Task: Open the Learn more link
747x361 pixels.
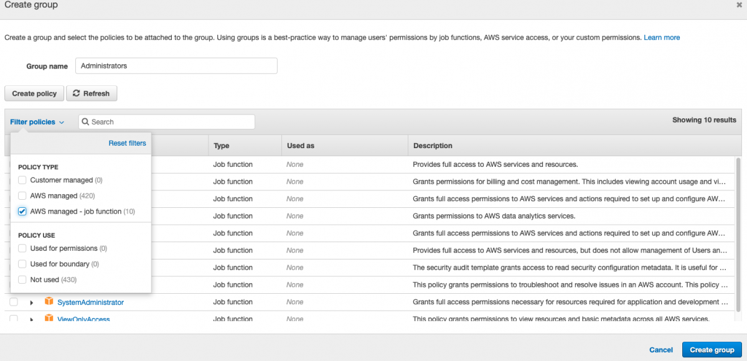Action: (x=662, y=37)
